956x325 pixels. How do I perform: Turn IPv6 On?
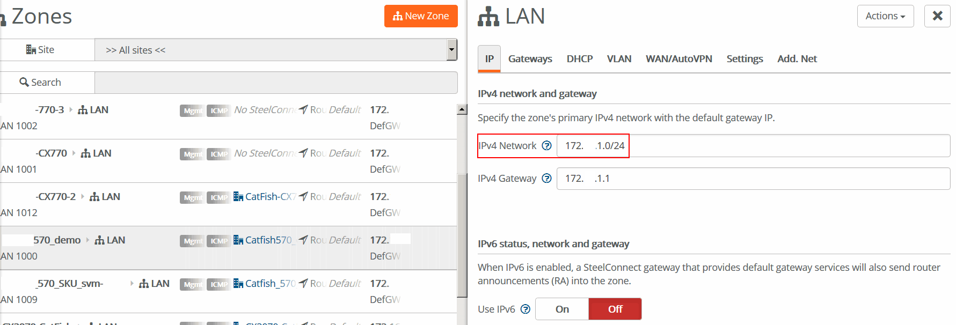562,309
